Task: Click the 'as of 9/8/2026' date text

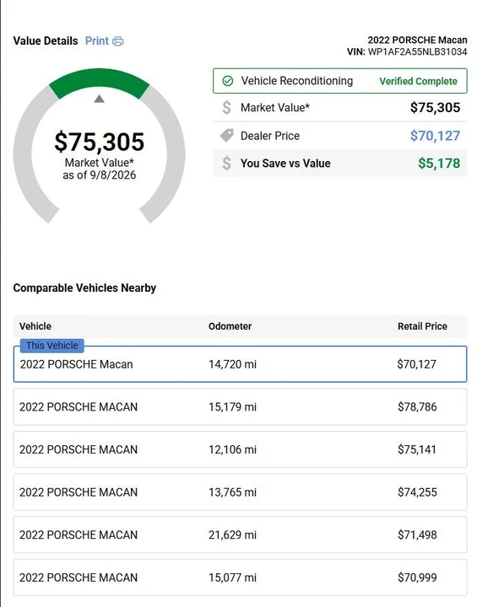Action: click(100, 175)
